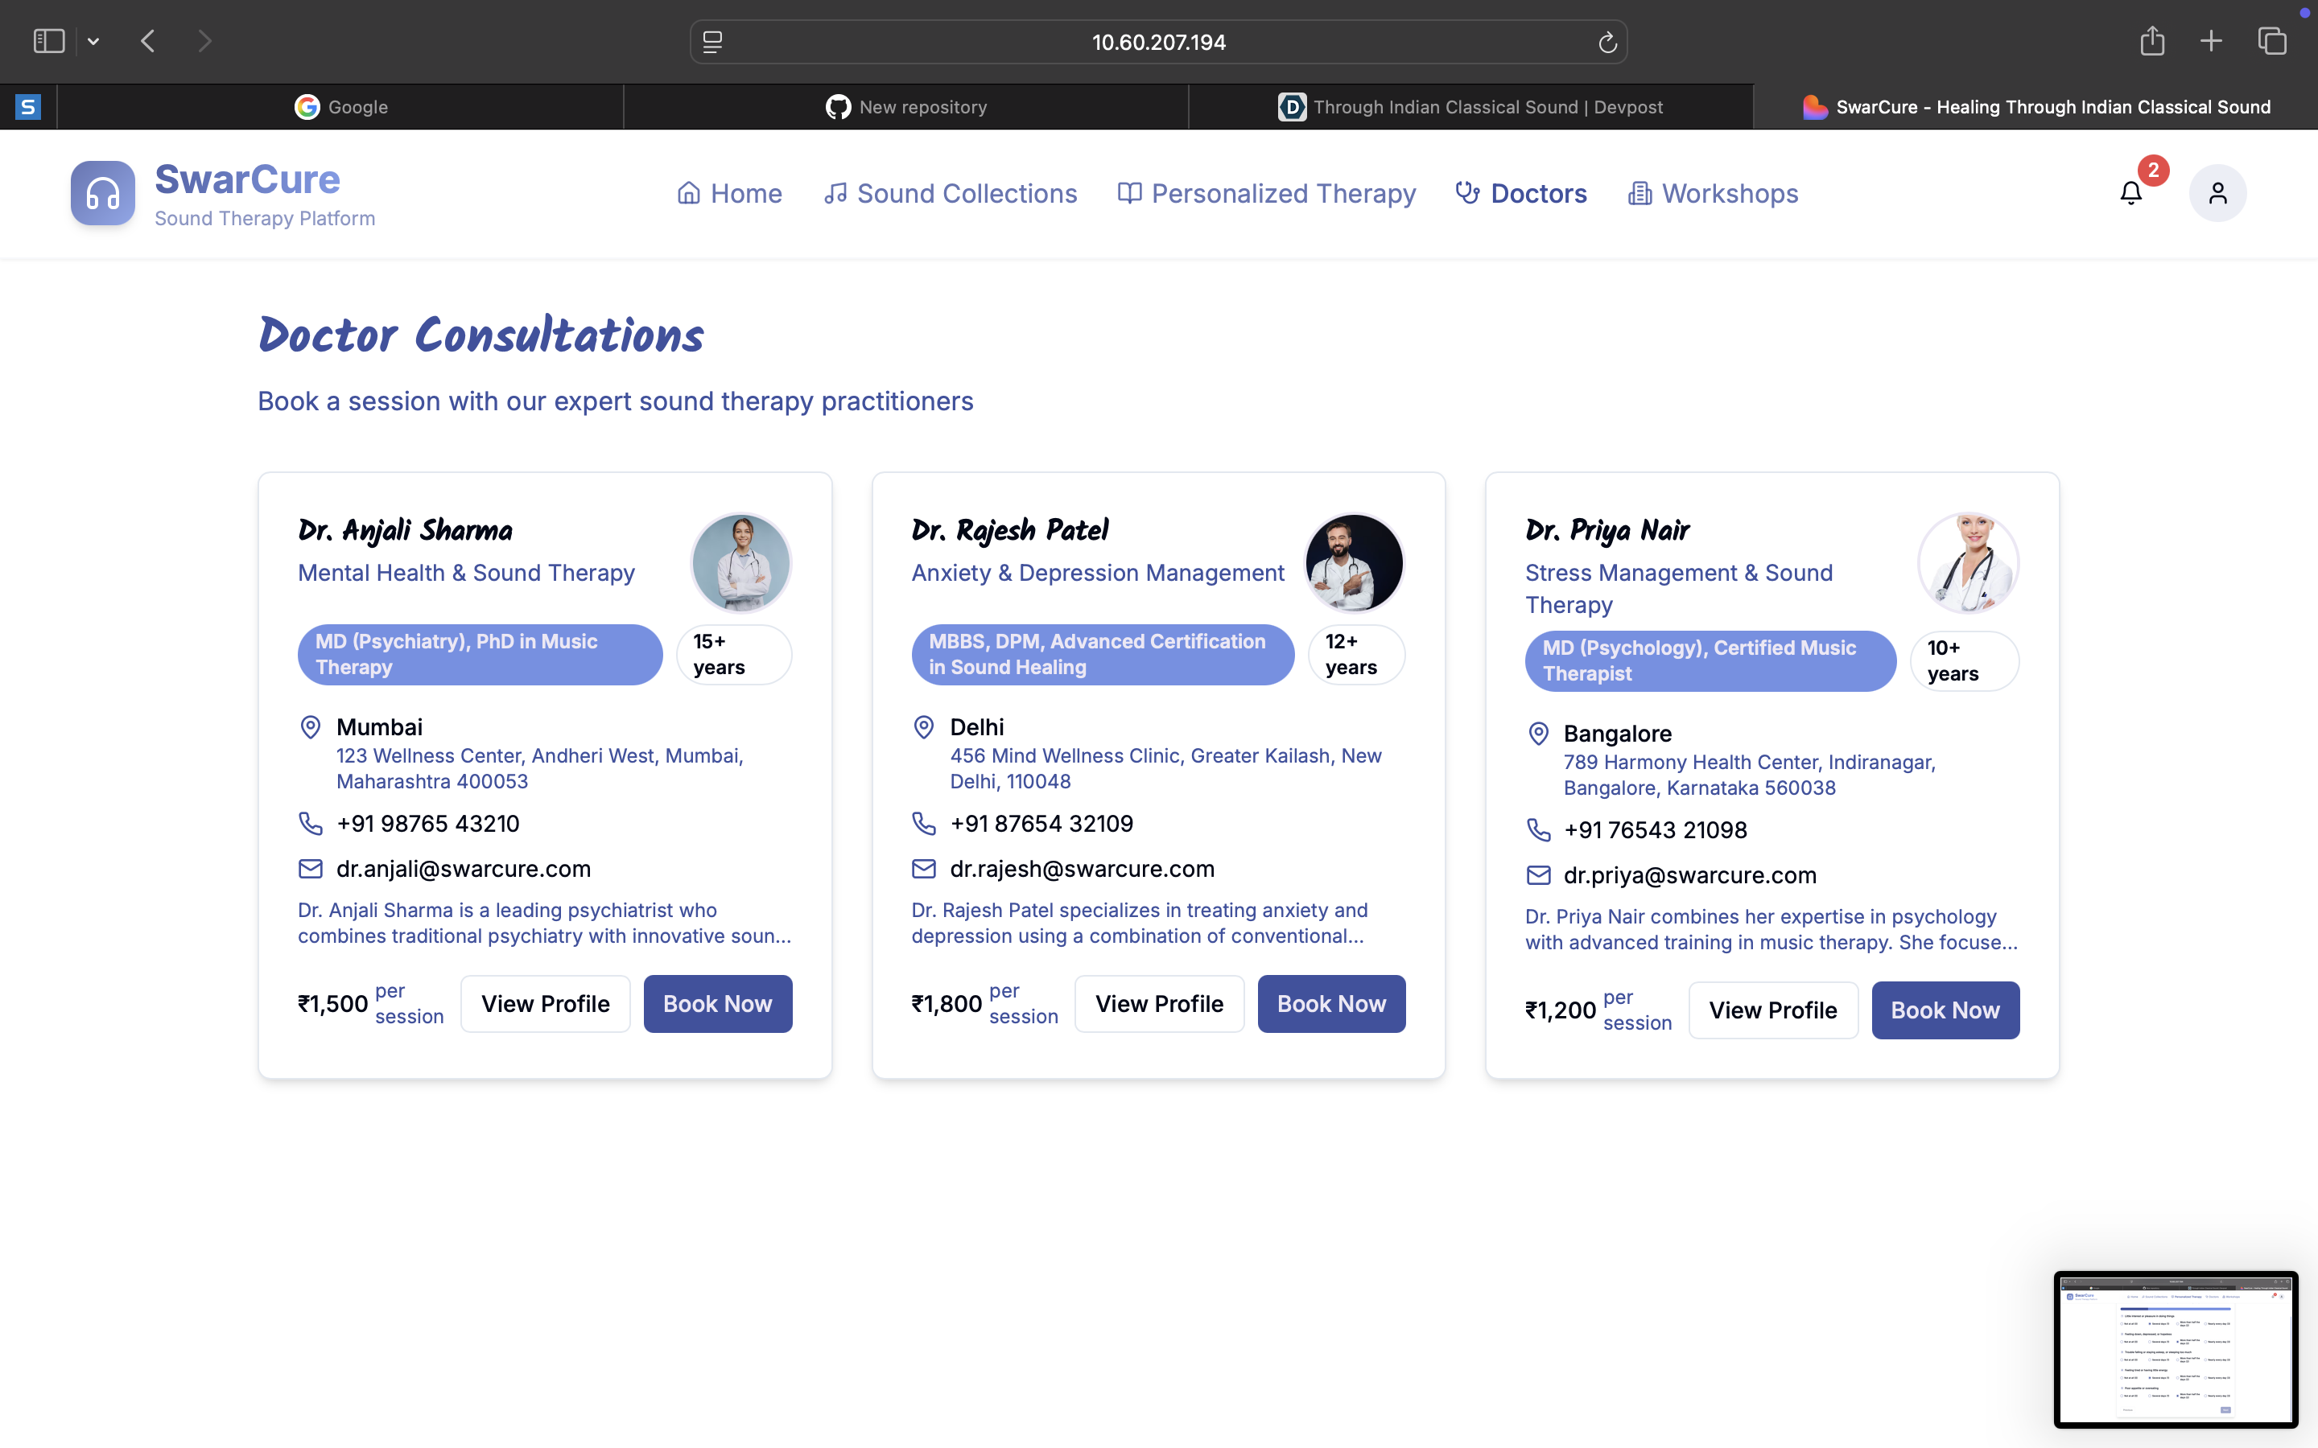This screenshot has height=1448, width=2318.
Task: Click the notification bell icon
Action: 2130,193
